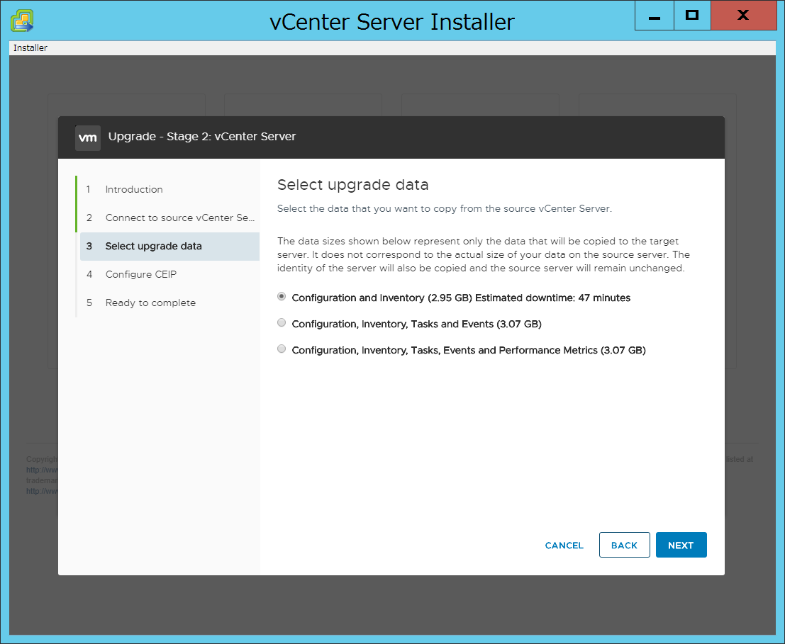785x644 pixels.
Task: Click the 'Select upgrade data' heading
Action: click(x=353, y=185)
